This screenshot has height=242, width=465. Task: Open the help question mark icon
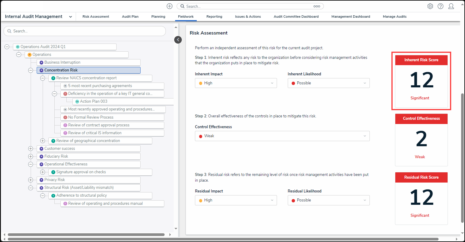click(440, 6)
